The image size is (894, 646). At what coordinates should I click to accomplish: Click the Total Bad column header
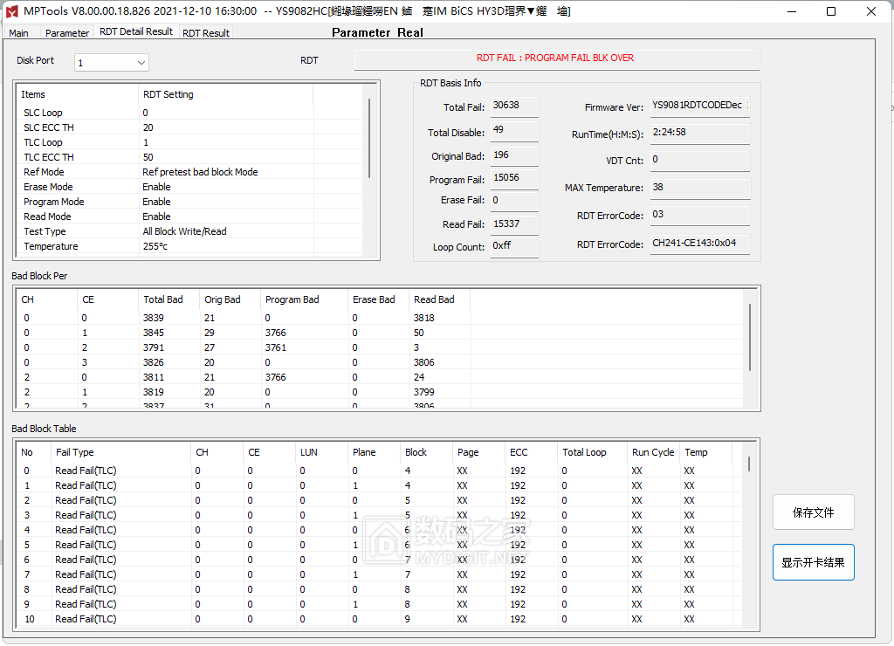(169, 300)
